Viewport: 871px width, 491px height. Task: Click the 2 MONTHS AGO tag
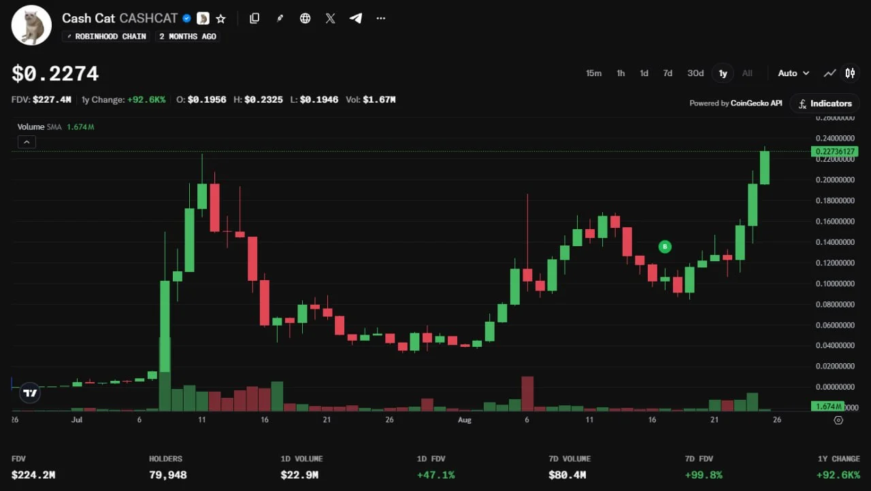[x=188, y=36]
